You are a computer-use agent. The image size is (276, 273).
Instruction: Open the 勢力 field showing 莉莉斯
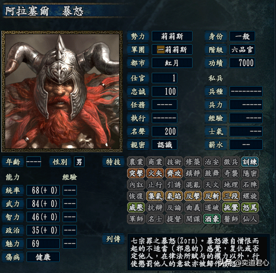coord(172,36)
